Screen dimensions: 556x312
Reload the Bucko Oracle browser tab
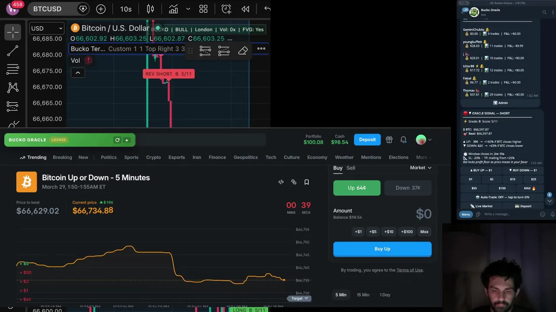click(x=117, y=140)
